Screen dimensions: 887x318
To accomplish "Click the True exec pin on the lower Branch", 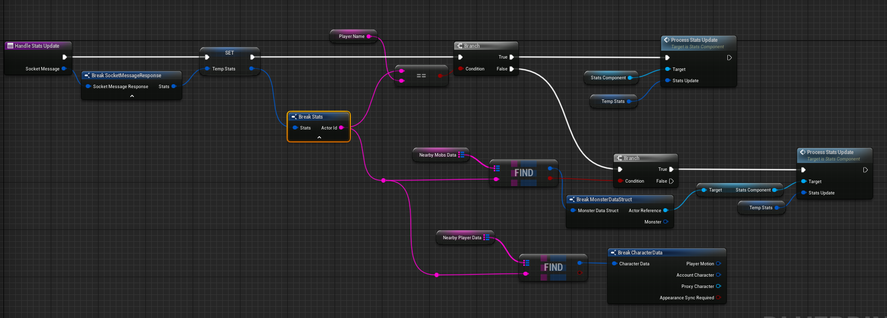I will pos(671,169).
